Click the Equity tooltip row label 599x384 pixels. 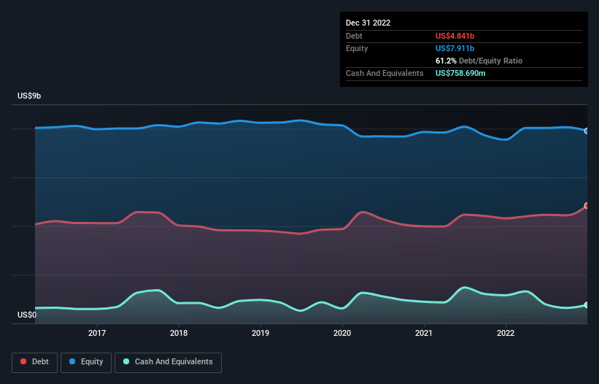tap(357, 48)
